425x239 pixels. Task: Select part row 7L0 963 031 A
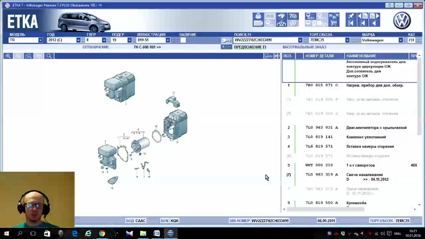point(349,128)
